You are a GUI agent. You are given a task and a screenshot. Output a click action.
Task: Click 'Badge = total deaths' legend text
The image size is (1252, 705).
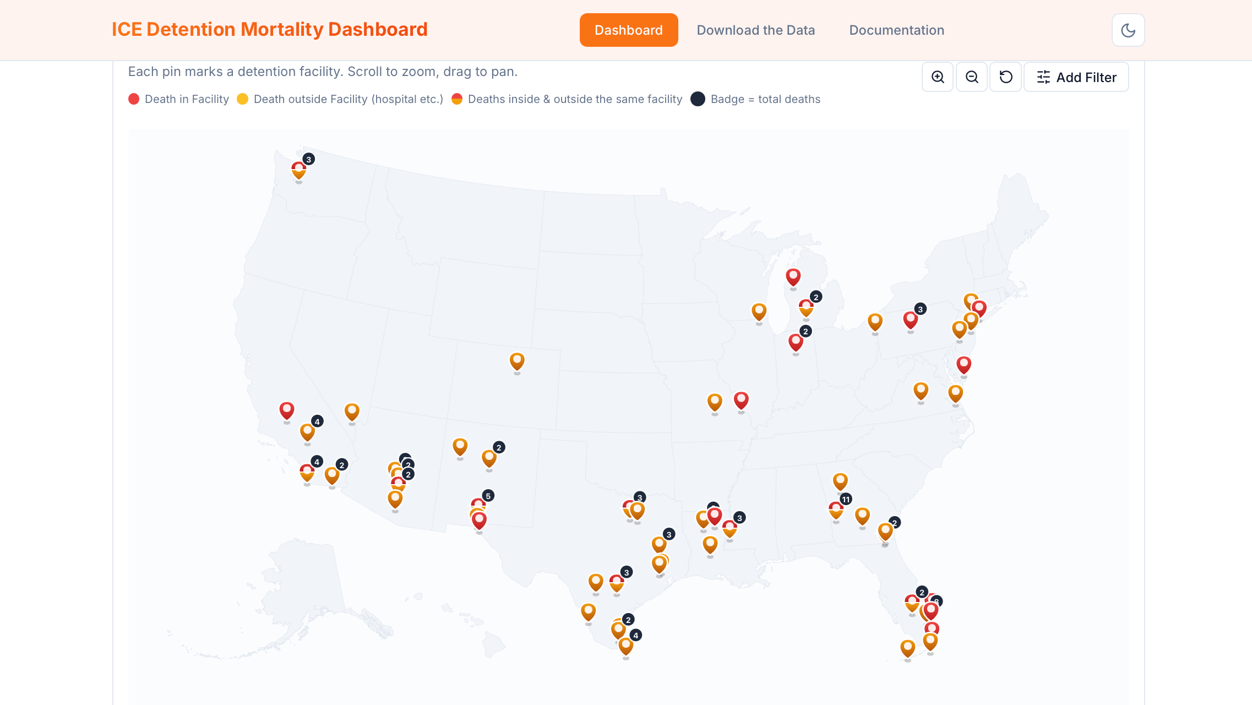[x=765, y=99]
